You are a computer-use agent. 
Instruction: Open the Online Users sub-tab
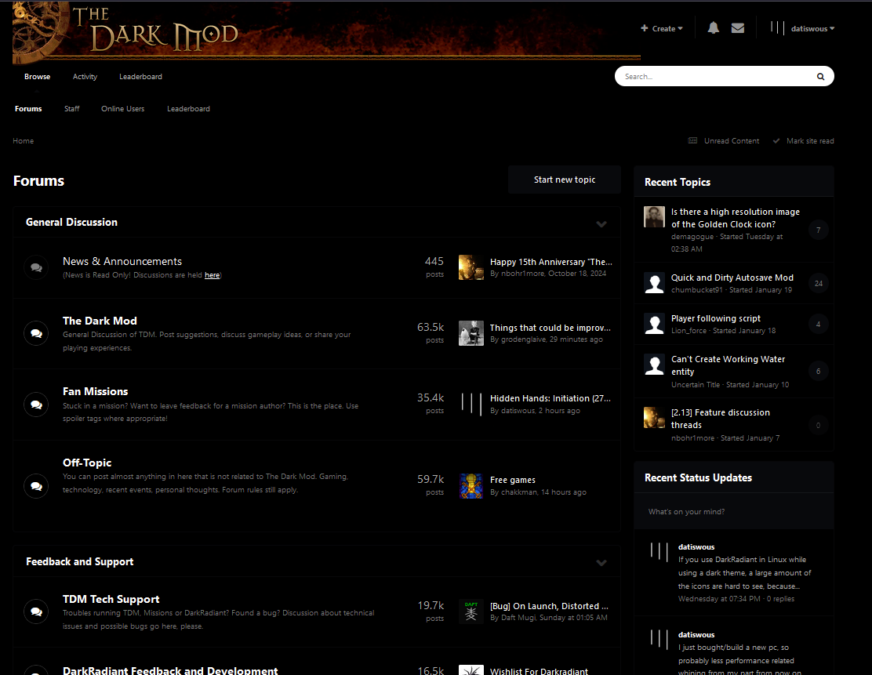(123, 109)
